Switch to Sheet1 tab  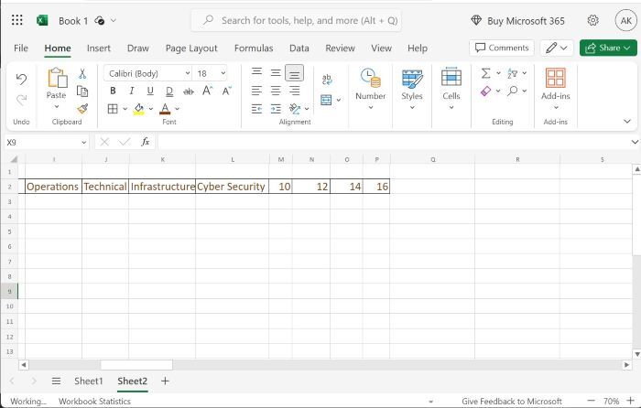88,381
